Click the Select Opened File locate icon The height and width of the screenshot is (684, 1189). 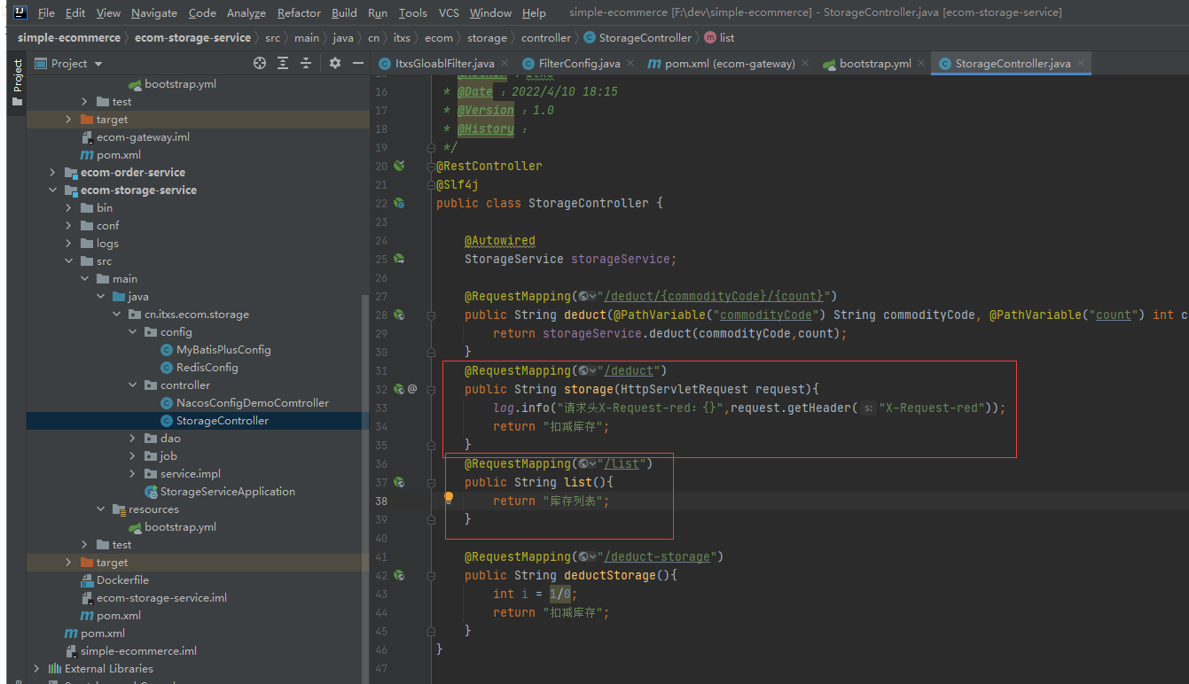pos(260,63)
